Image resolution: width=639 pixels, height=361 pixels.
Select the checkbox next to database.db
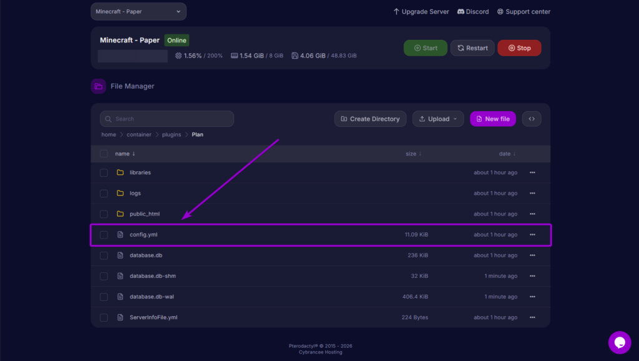(104, 255)
